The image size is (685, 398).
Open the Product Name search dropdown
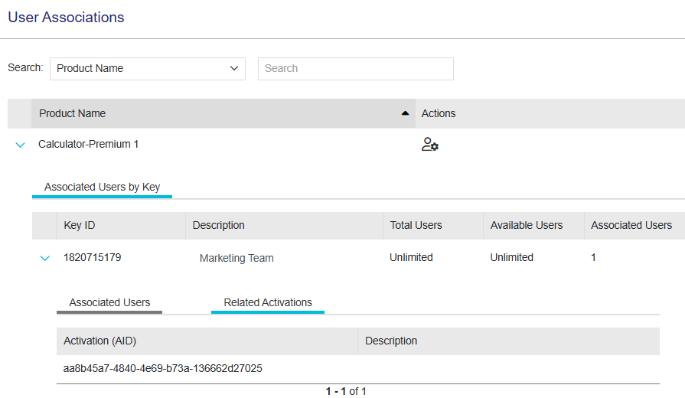148,68
